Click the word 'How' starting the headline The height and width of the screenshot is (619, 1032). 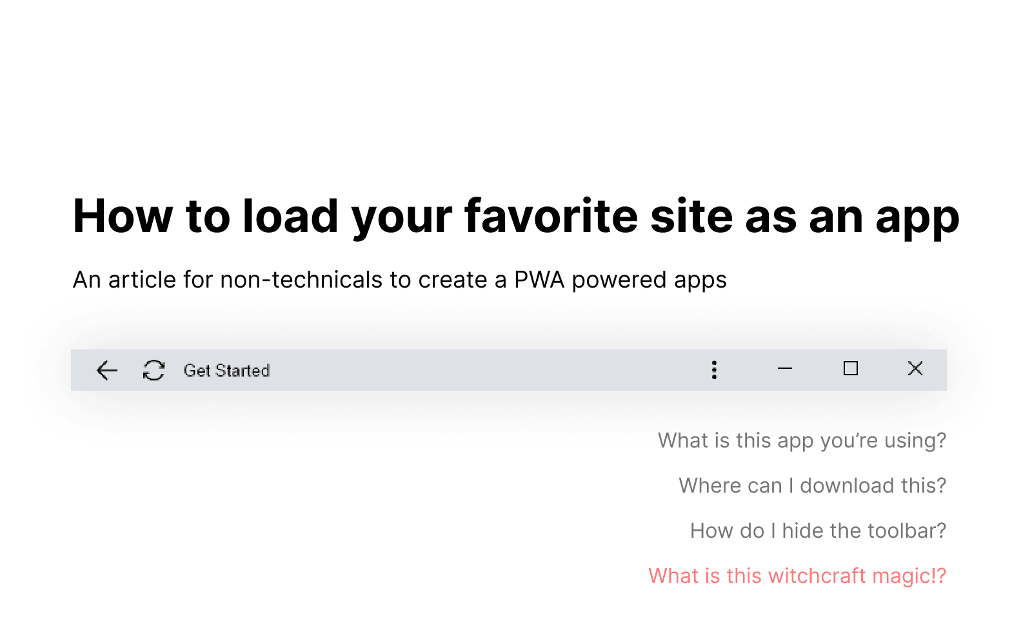pos(123,216)
